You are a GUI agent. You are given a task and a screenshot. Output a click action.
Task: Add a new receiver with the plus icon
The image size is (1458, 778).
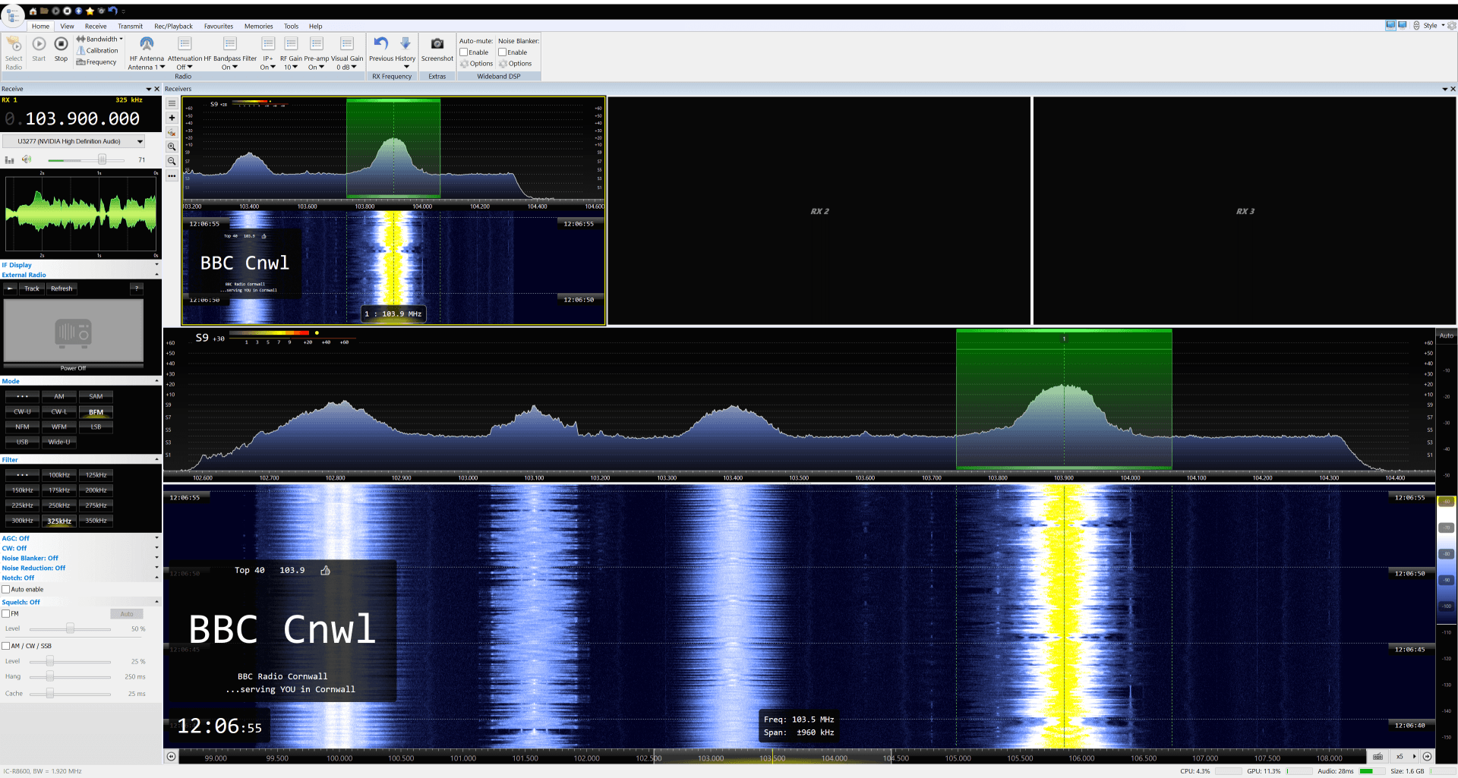tap(172, 118)
